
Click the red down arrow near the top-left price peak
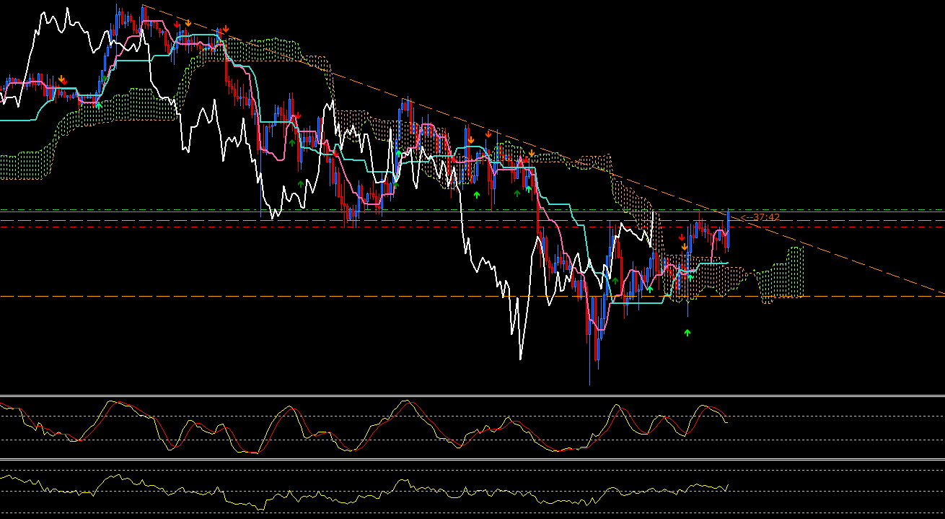coord(177,25)
